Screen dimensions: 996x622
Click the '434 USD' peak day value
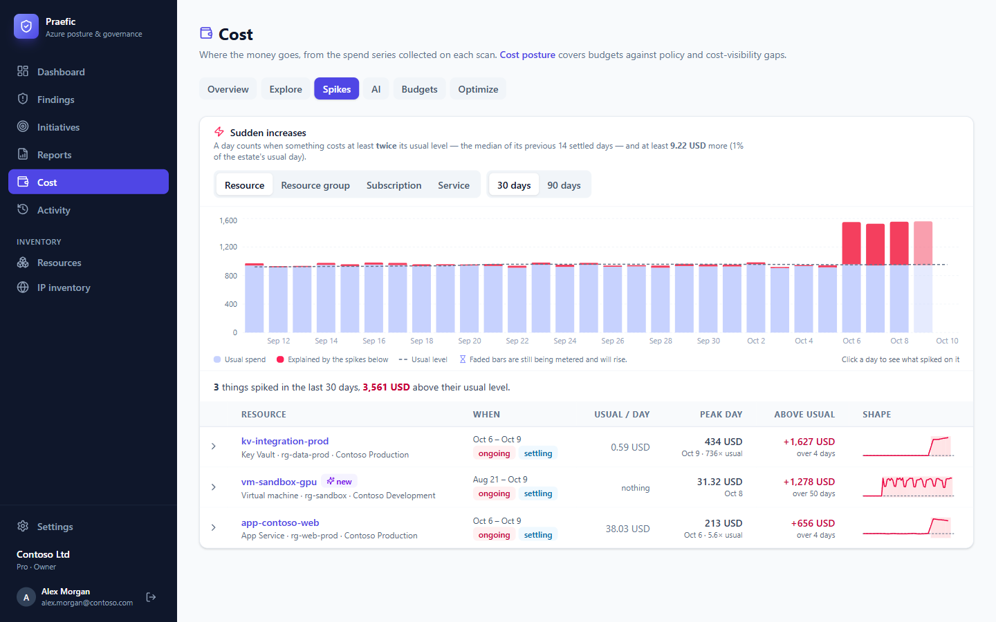pos(723,442)
